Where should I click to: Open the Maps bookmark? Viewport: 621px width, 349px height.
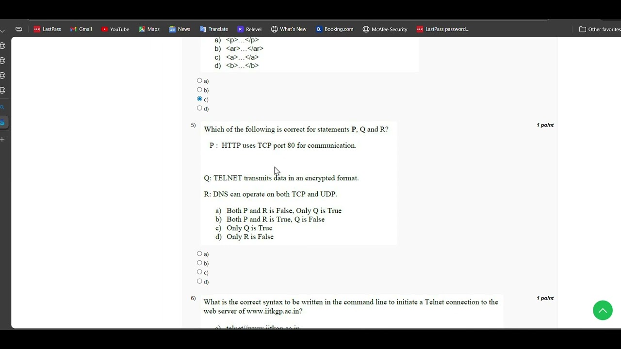[149, 29]
